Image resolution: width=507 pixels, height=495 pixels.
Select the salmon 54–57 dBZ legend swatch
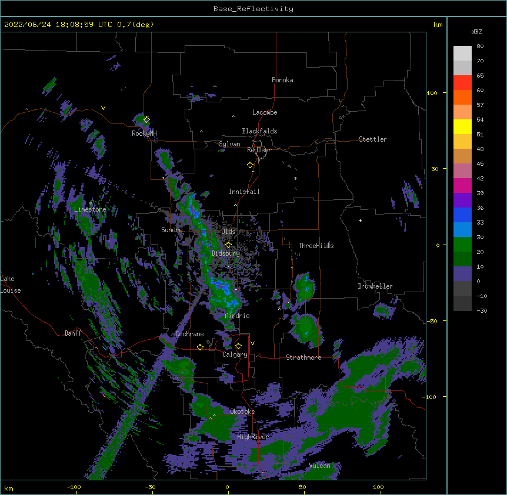point(462,112)
